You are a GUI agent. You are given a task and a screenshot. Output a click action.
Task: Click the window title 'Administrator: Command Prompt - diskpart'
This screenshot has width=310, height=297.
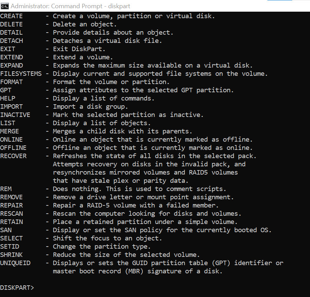coord(70,6)
